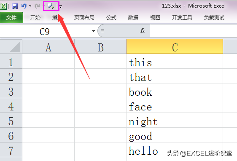Select row 4 header

point(11,105)
